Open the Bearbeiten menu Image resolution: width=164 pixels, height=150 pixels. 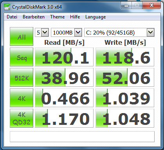34,17
